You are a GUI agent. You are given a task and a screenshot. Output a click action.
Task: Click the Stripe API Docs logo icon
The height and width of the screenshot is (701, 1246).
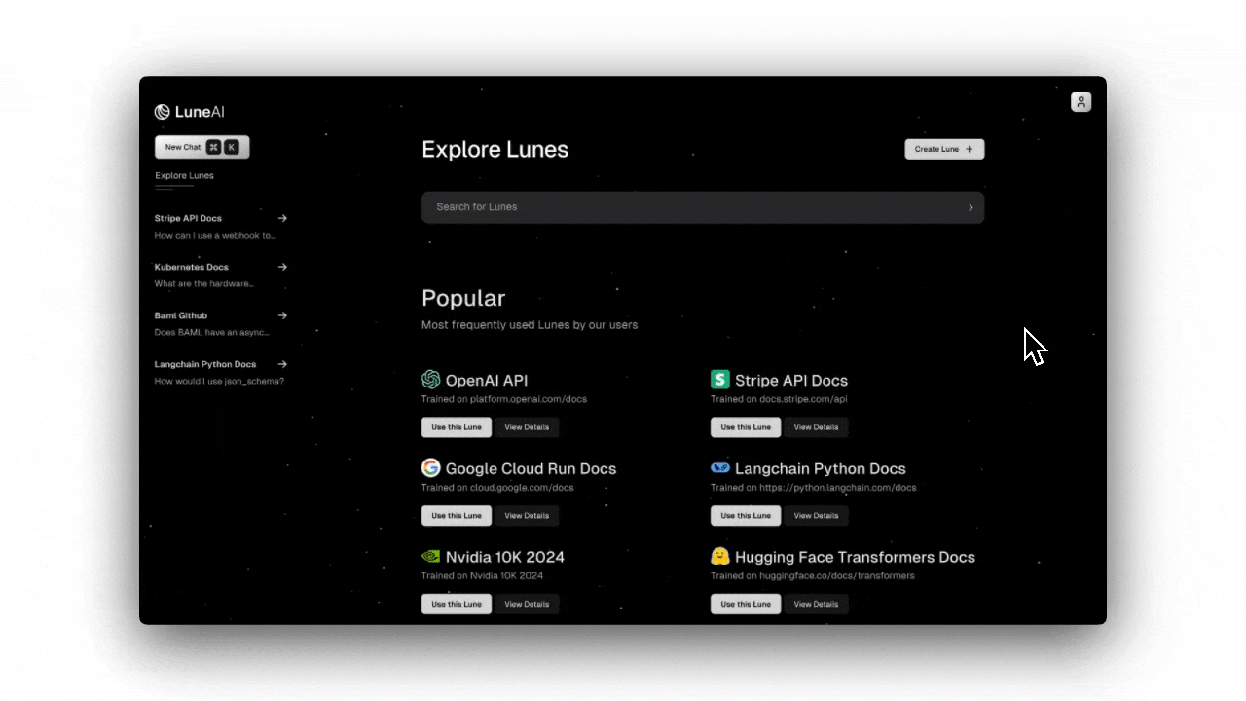click(720, 380)
